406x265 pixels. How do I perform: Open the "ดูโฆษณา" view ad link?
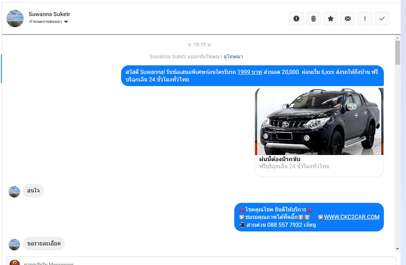tap(233, 56)
